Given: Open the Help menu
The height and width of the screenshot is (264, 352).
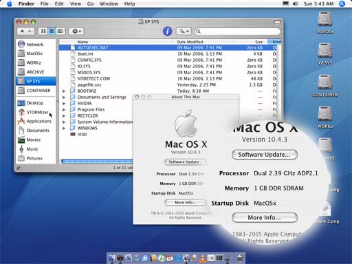Looking at the screenshot, I should [129, 3].
